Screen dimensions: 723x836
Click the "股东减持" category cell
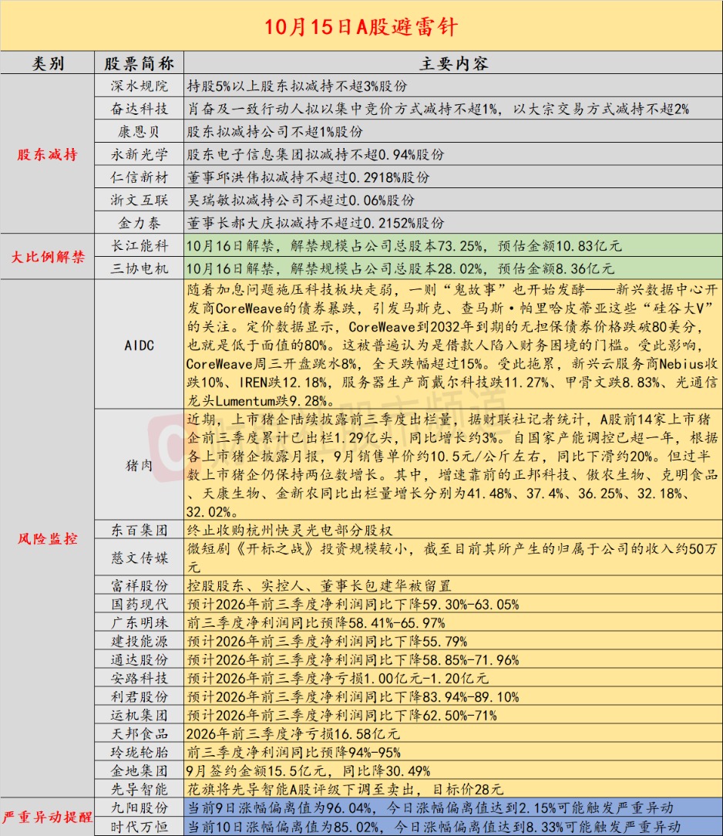pos(48,154)
